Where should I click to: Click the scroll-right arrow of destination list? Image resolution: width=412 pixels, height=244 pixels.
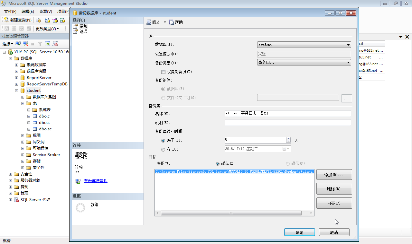pyautogui.click(x=311, y=213)
